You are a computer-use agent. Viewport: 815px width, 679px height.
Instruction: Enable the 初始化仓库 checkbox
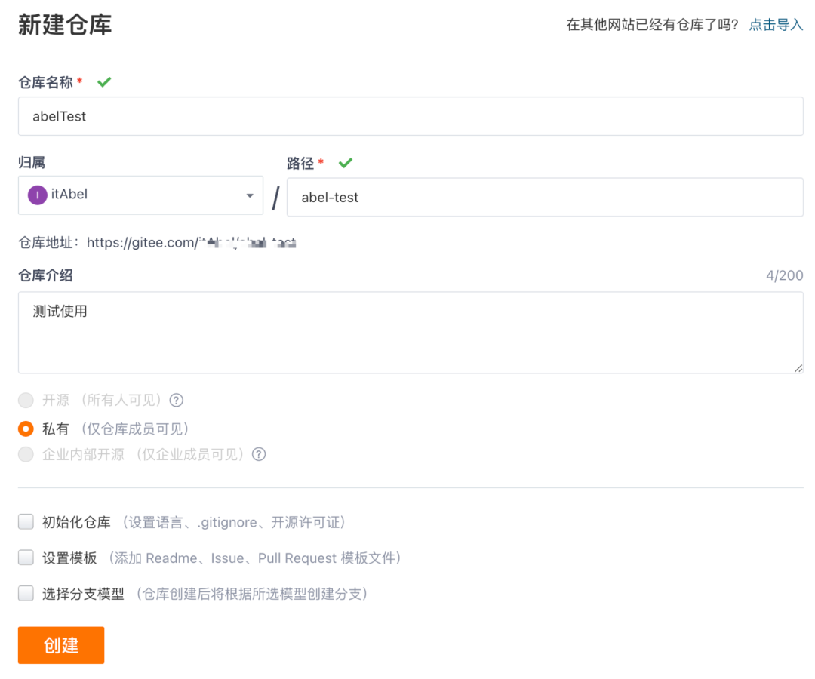[x=26, y=521]
